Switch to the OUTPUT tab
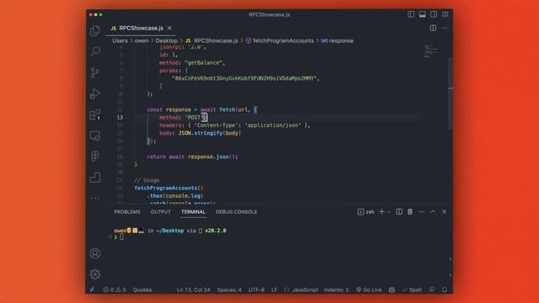Screen dimensions: 539x303 click(x=161, y=212)
